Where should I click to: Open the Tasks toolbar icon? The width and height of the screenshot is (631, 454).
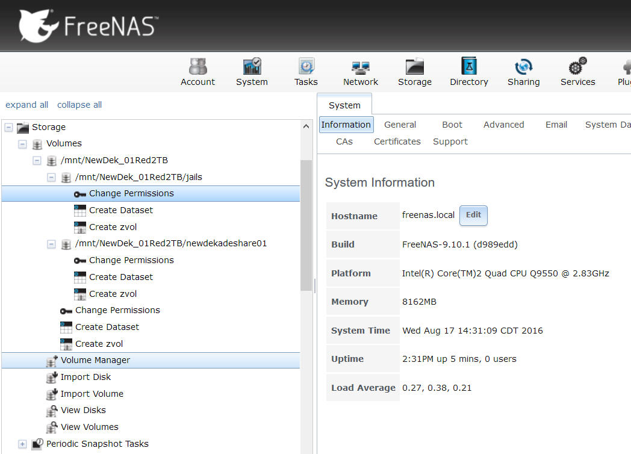point(306,72)
